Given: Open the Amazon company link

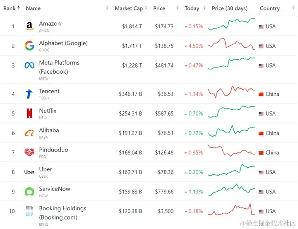Looking at the screenshot, I should coord(50,24).
